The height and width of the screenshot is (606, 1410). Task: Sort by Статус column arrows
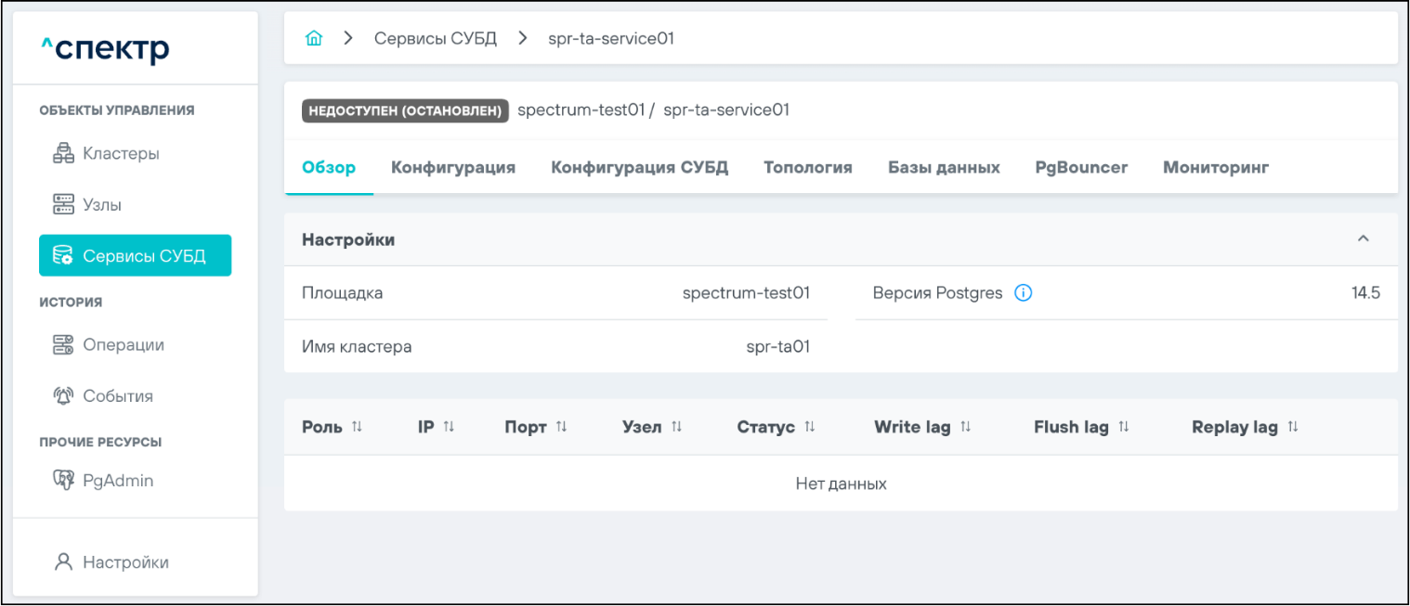click(x=809, y=427)
